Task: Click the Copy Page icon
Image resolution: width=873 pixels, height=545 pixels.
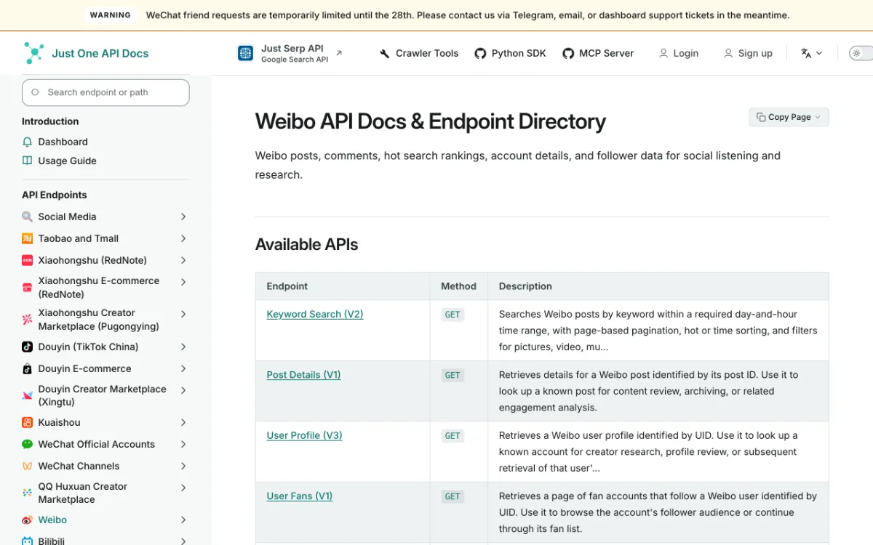Action: click(761, 117)
